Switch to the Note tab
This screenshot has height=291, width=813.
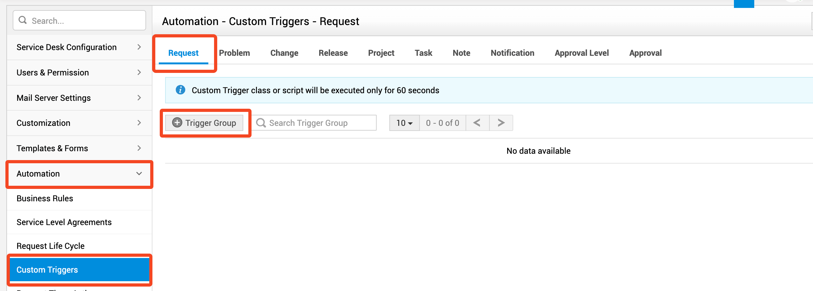461,53
